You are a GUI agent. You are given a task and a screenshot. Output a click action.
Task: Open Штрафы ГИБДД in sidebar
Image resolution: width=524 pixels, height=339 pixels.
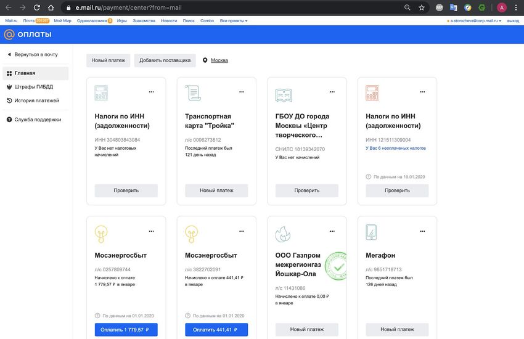pos(30,87)
